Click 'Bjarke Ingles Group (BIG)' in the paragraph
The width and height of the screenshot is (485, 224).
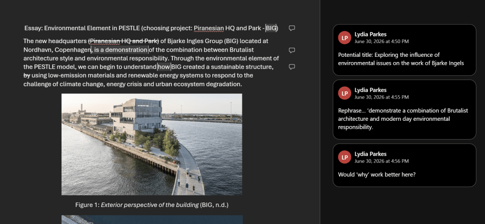coord(203,41)
